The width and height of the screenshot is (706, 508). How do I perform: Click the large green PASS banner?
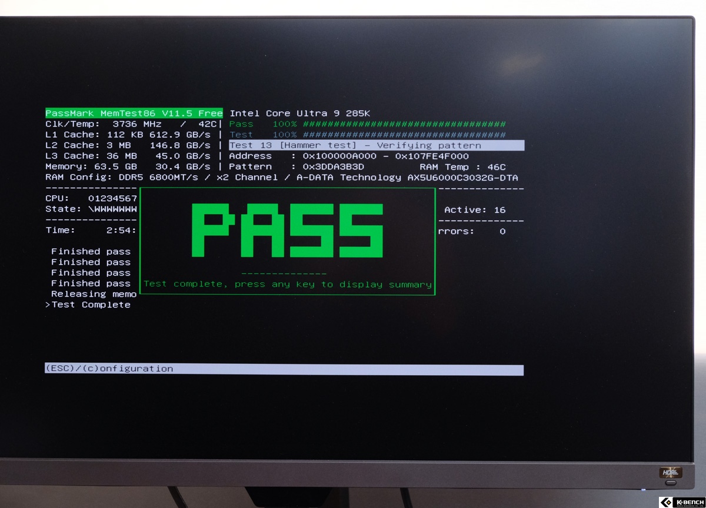288,231
